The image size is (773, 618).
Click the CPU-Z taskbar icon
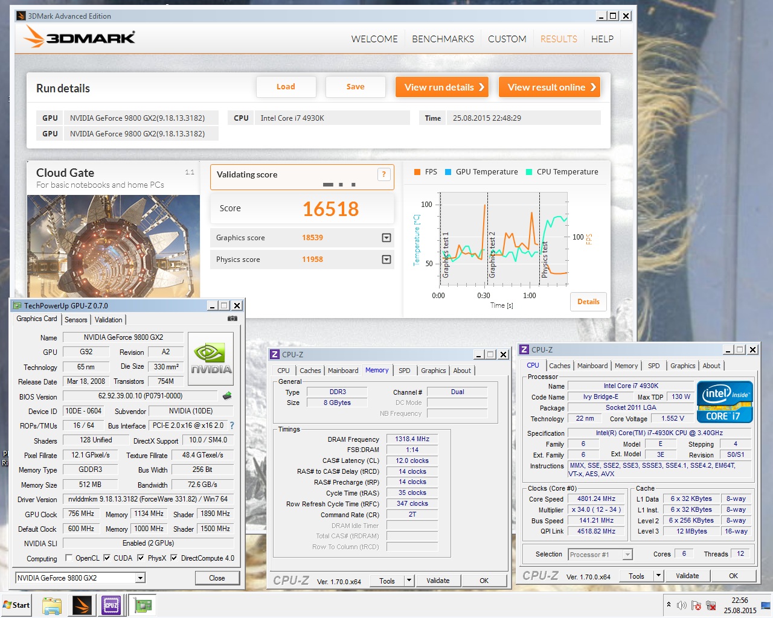pyautogui.click(x=112, y=605)
